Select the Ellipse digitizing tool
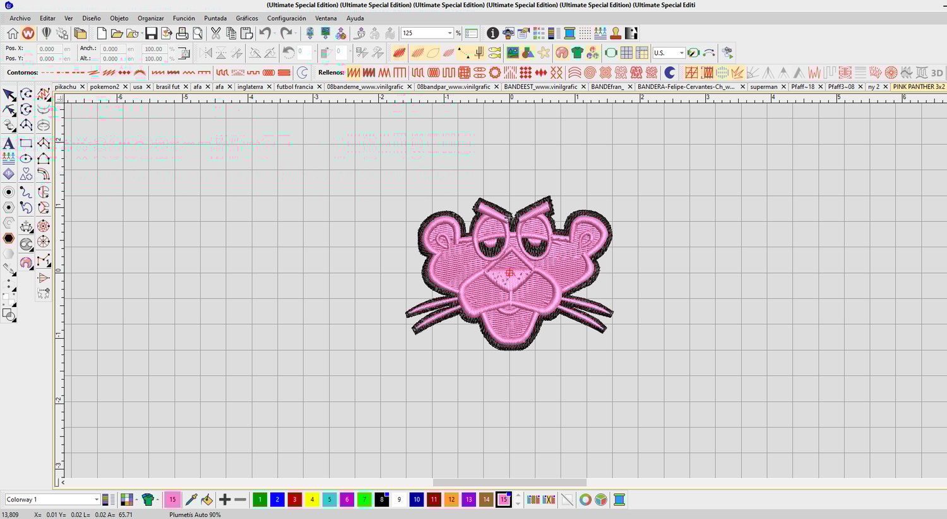This screenshot has width=947, height=519. [x=26, y=159]
